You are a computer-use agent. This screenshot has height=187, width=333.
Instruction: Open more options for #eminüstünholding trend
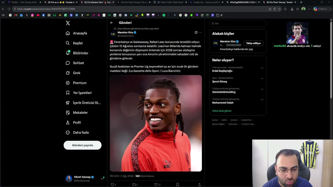(x=262, y=89)
